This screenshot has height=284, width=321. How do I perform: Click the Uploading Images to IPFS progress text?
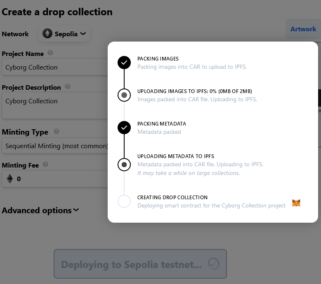point(194,91)
